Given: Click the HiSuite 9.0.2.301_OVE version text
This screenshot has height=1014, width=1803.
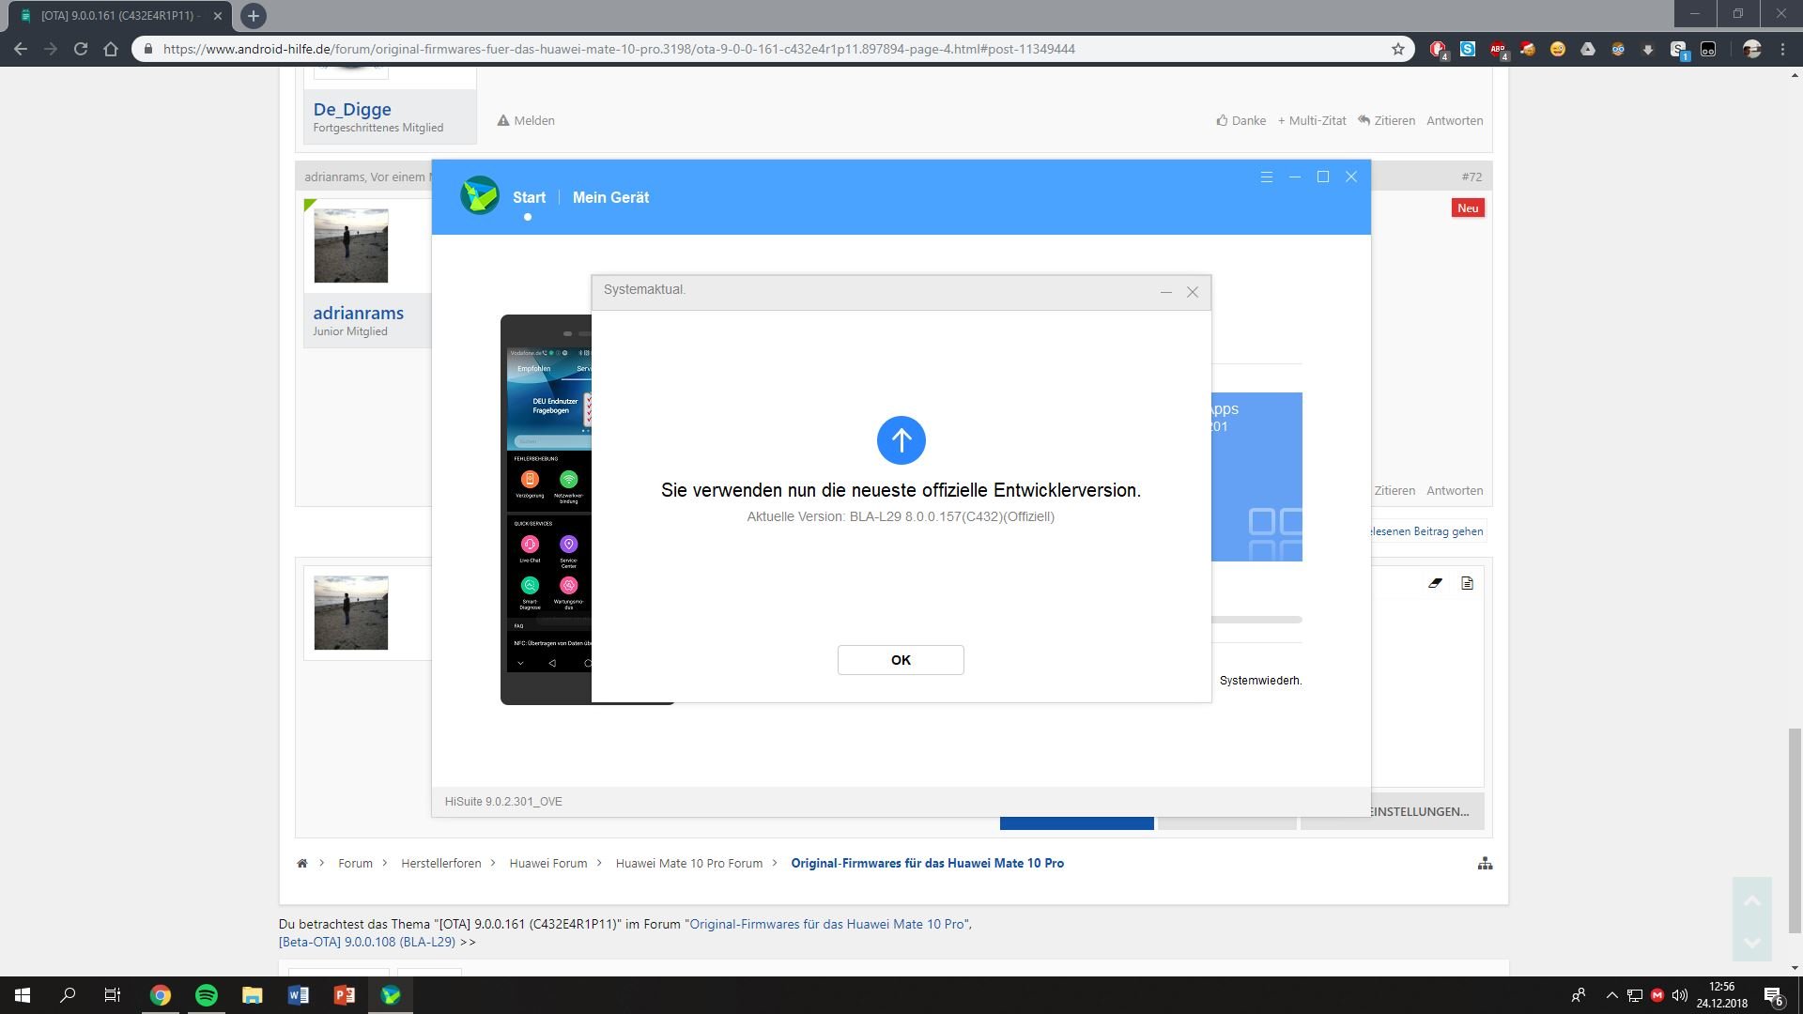Looking at the screenshot, I should click(x=503, y=802).
